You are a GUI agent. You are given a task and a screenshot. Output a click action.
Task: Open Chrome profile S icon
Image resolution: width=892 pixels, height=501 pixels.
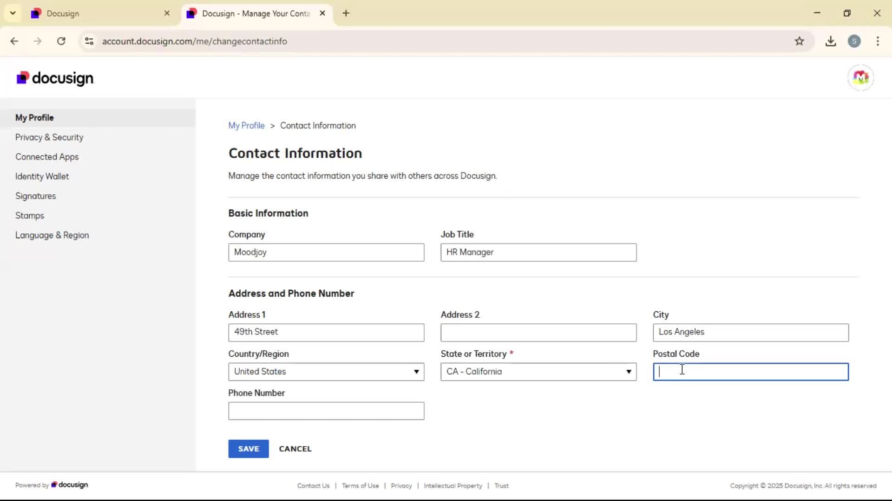[854, 41]
